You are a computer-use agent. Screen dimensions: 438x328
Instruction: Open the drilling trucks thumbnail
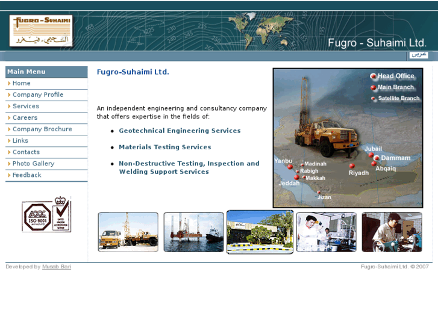(x=128, y=232)
